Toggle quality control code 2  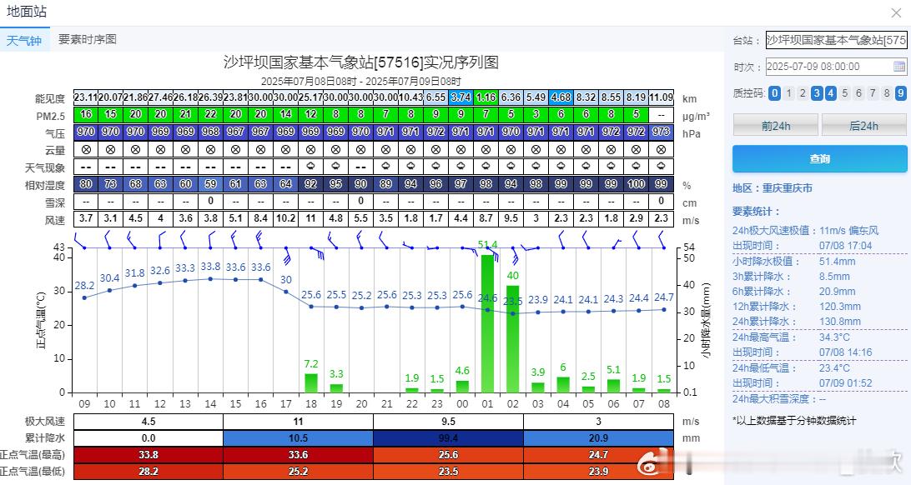[803, 92]
